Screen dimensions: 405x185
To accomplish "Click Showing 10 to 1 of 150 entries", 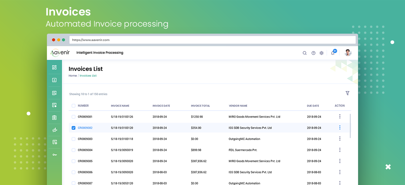I will coord(88,94).
